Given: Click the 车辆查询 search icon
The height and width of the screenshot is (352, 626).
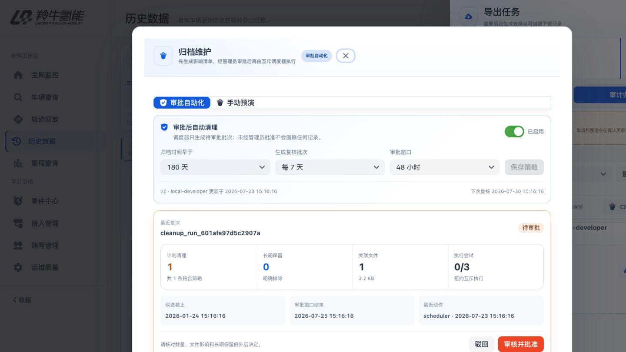Looking at the screenshot, I should (18, 97).
